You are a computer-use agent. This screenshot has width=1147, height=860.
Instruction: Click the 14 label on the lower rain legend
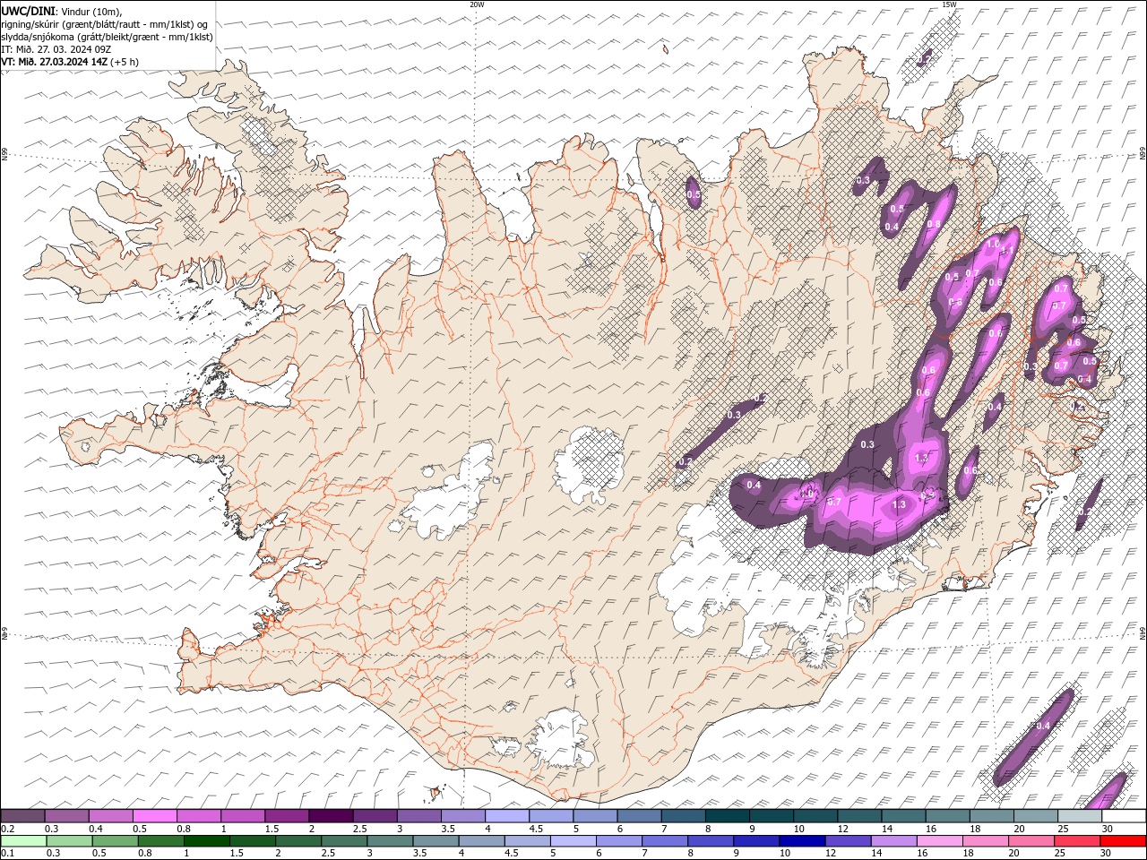point(875,853)
